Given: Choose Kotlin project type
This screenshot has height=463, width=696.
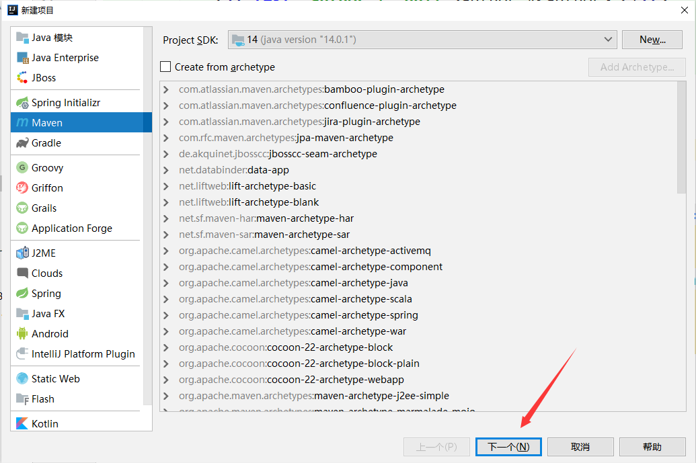Looking at the screenshot, I should [x=77, y=423].
